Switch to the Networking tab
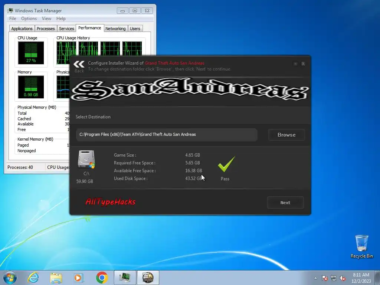The width and height of the screenshot is (380, 285). 115,29
